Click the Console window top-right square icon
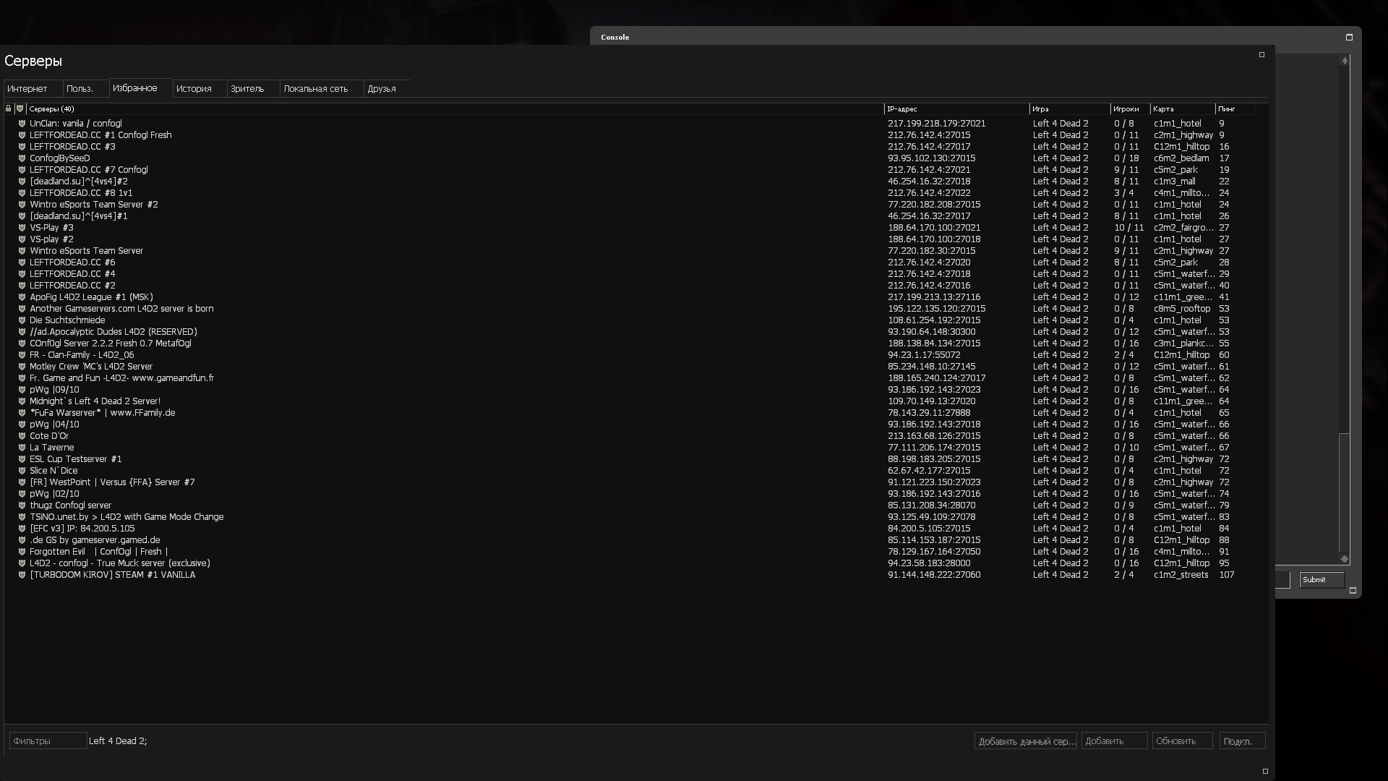1388x781 pixels. click(x=1349, y=37)
